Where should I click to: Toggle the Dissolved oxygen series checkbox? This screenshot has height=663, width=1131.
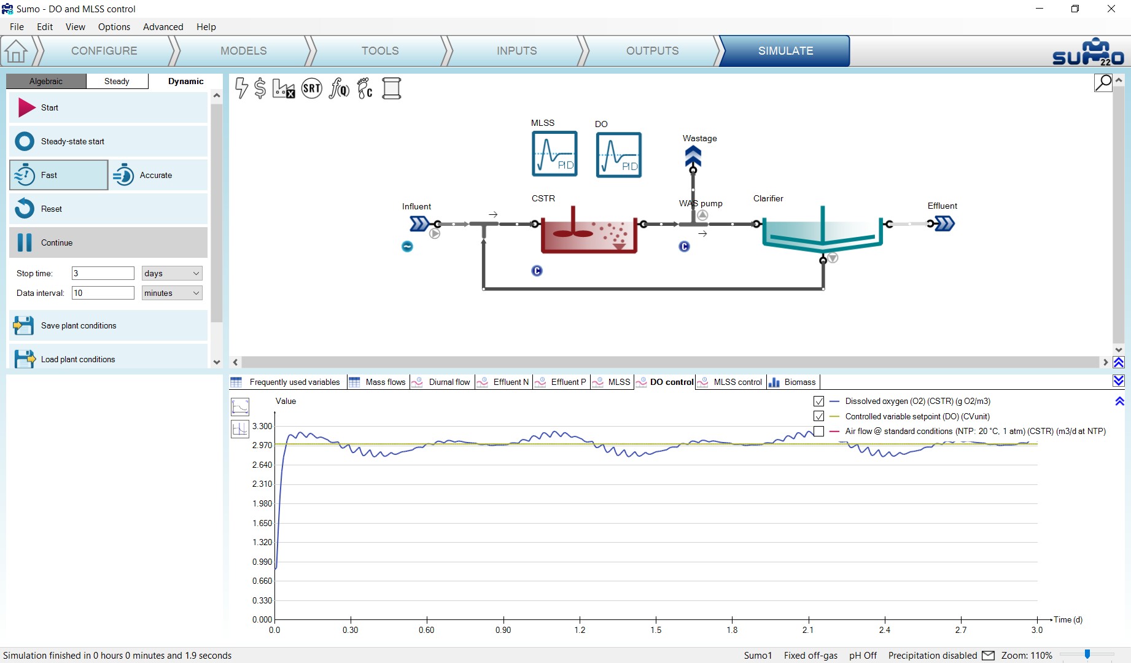click(819, 401)
